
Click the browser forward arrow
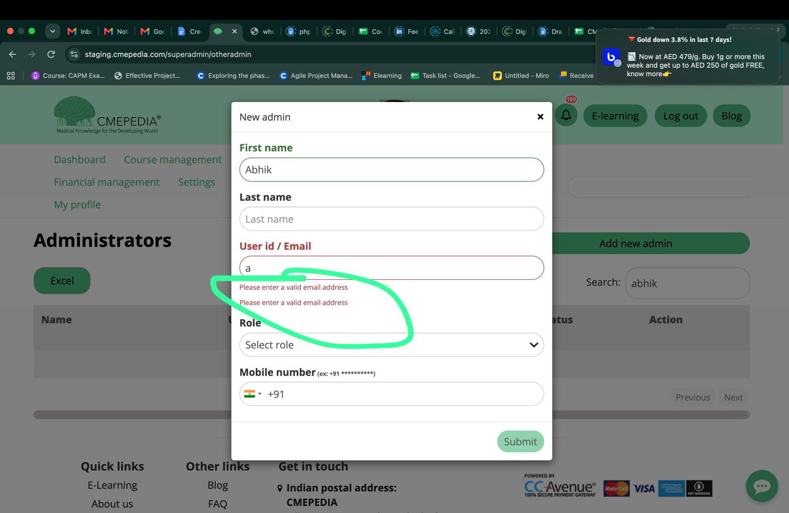tap(32, 54)
